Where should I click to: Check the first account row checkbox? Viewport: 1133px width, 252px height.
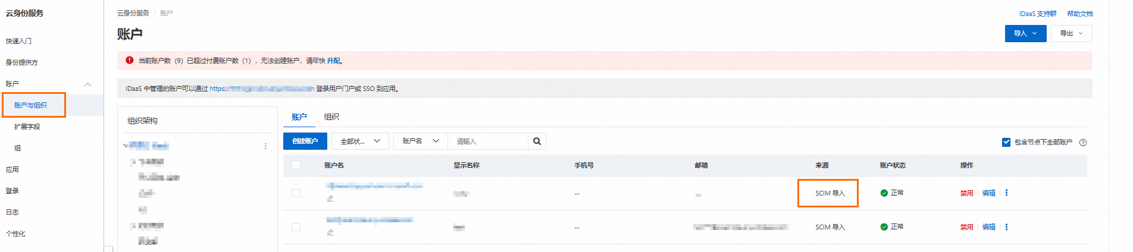[296, 193]
